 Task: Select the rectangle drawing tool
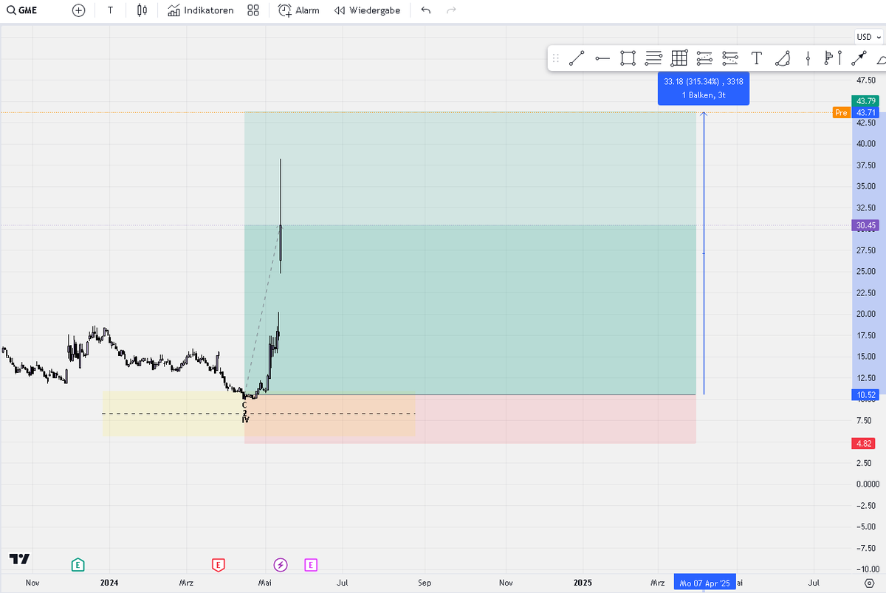(x=628, y=58)
